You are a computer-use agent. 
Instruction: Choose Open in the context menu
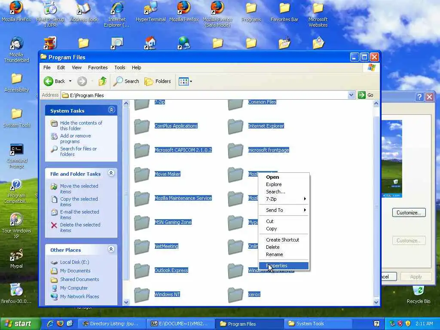(x=284, y=177)
